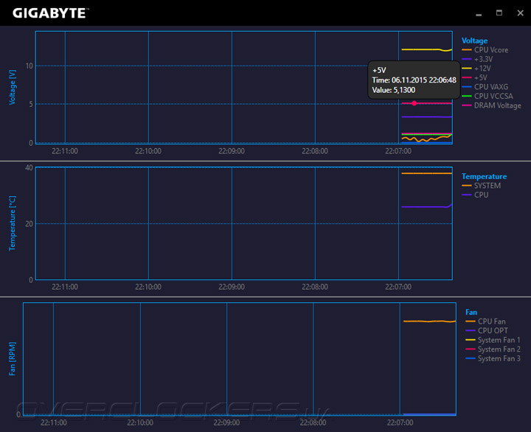Click the Voltage [V] axis title
This screenshot has width=531, height=432.
coord(13,87)
